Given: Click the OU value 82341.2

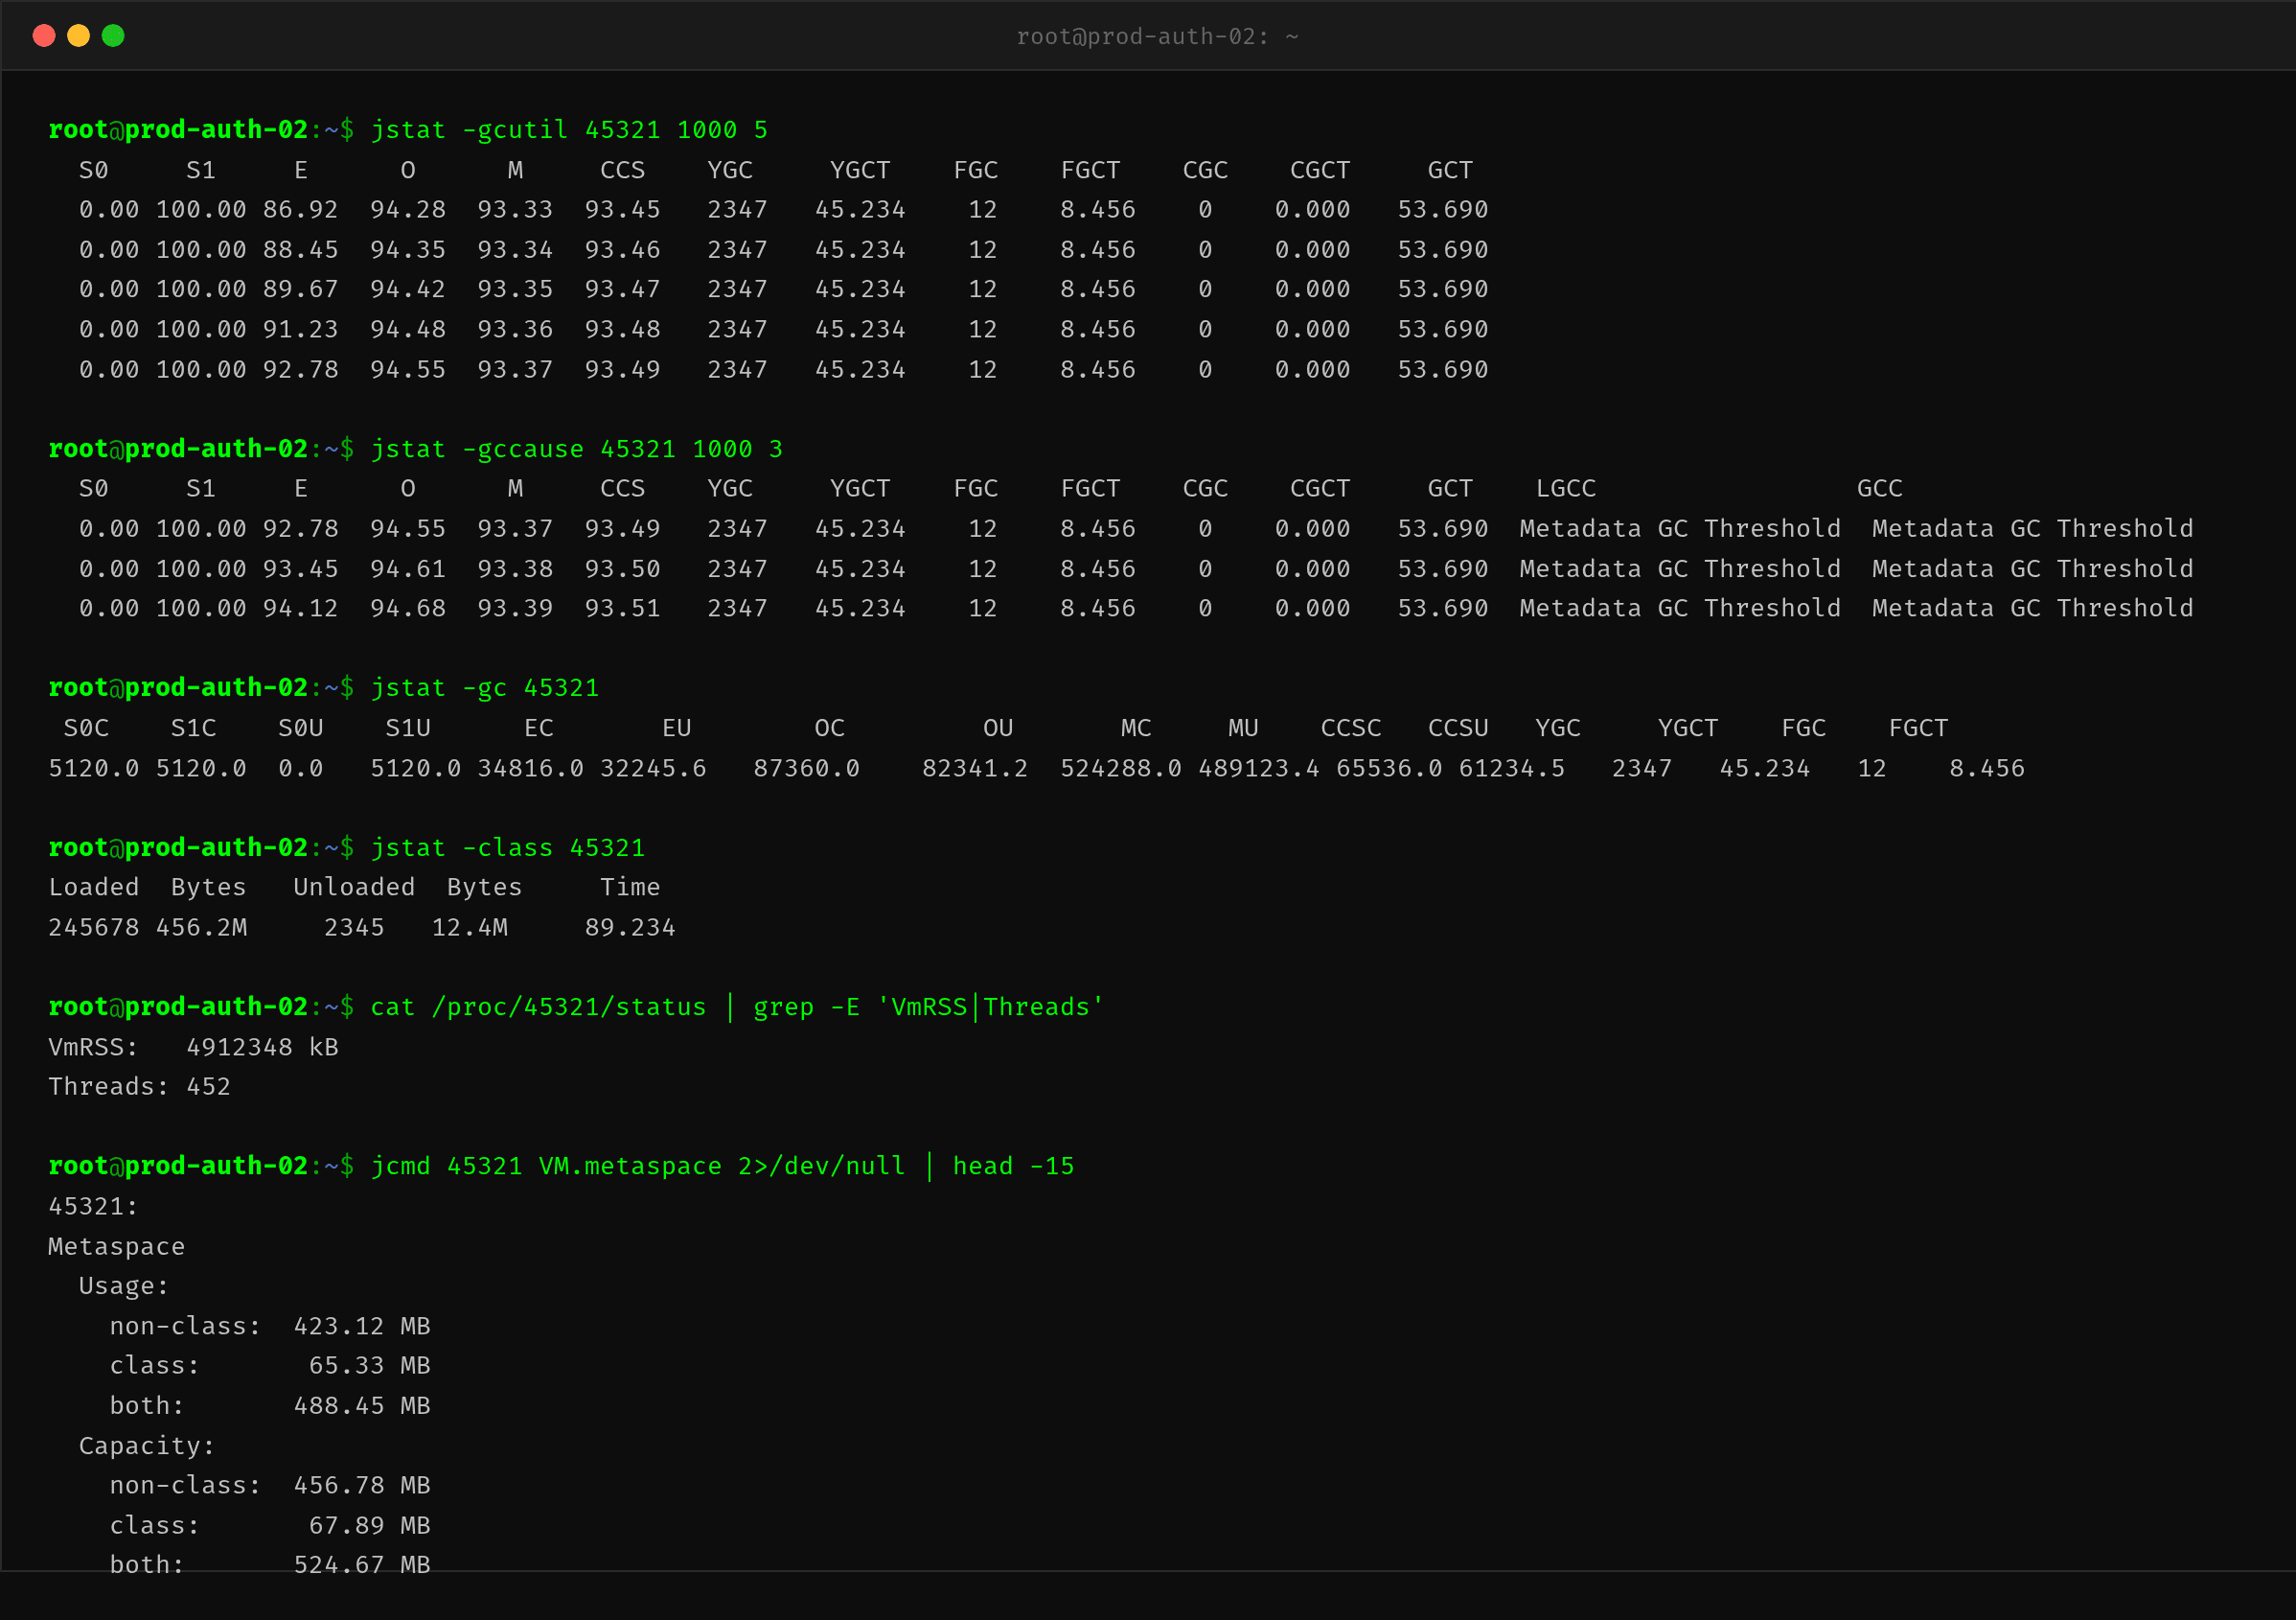Looking at the screenshot, I should [975, 769].
